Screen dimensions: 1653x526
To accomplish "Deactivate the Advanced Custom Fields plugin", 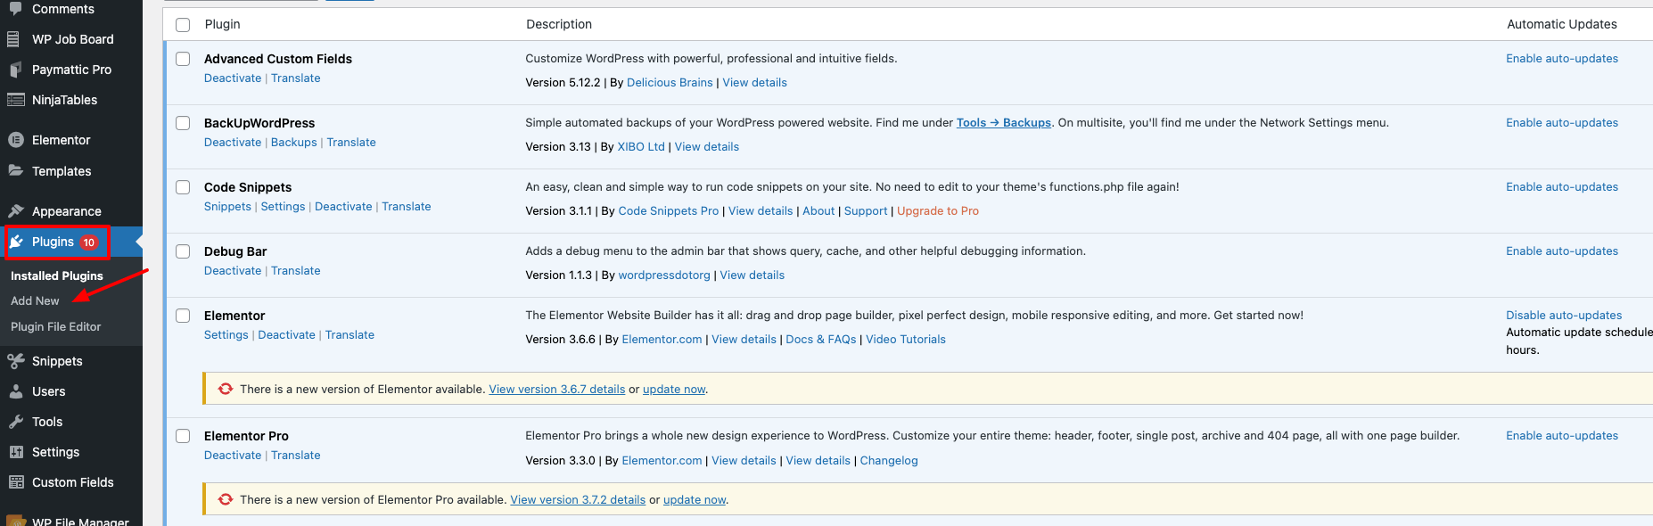I will (x=233, y=78).
